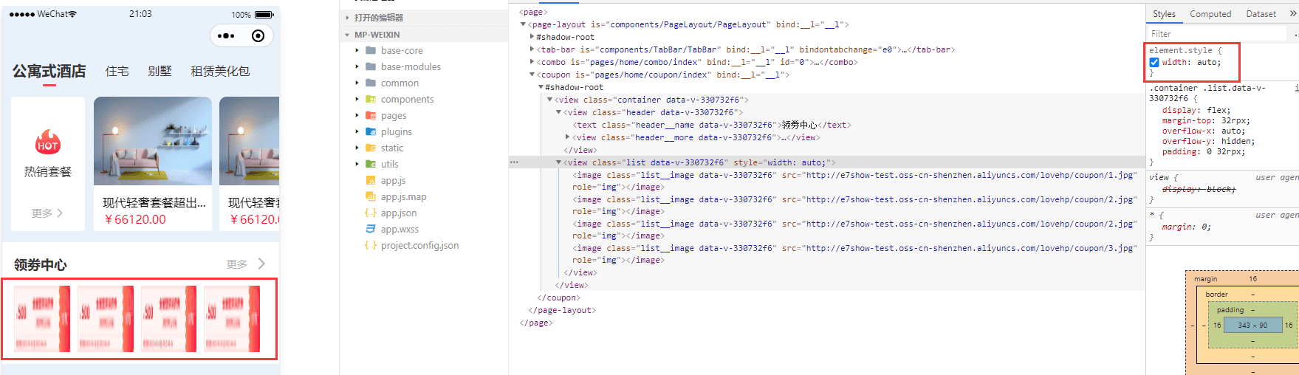Click the project.config.json file icon
Screen dimensions: 1299x375
[371, 245]
